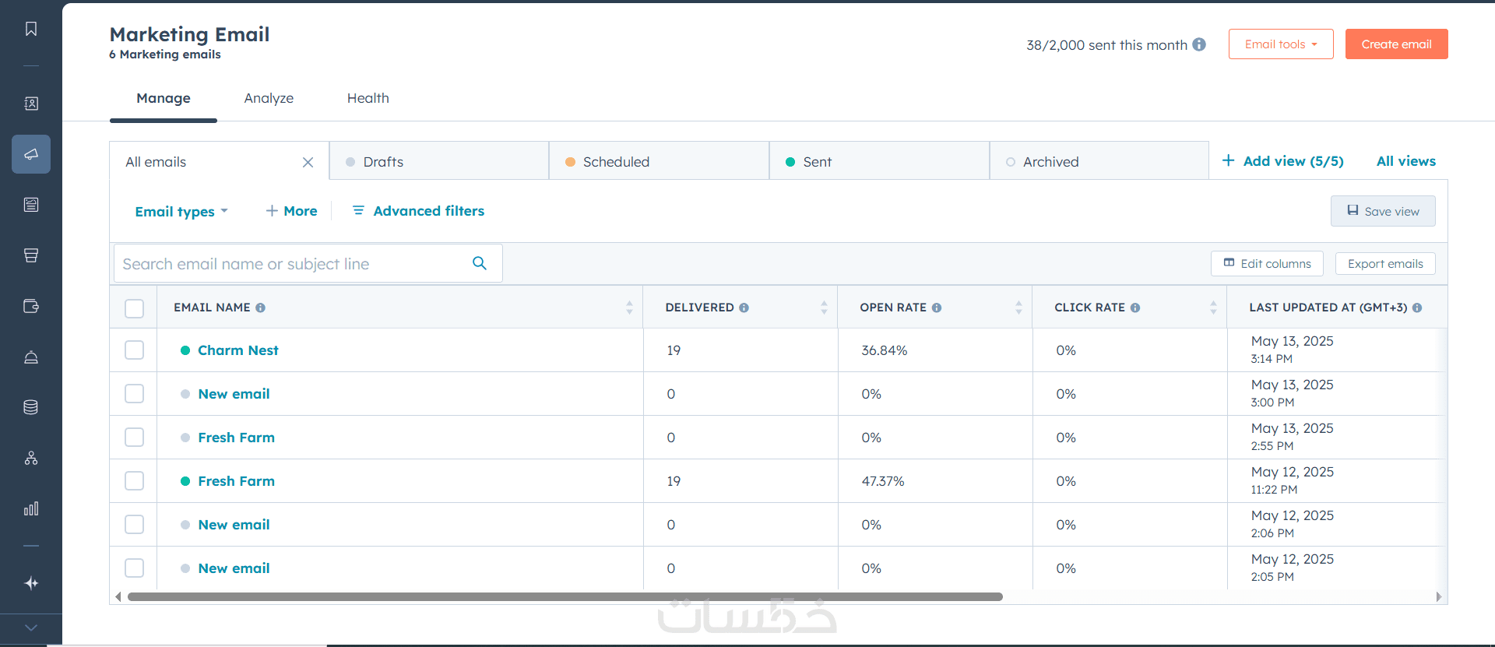Viewport: 1495px width, 647px height.
Task: Click the info icon next to EMAIL NAME
Action: pos(261,308)
